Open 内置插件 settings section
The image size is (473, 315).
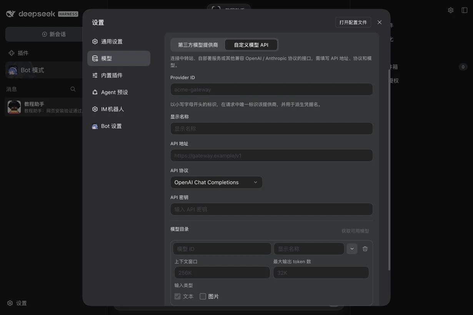click(x=119, y=75)
